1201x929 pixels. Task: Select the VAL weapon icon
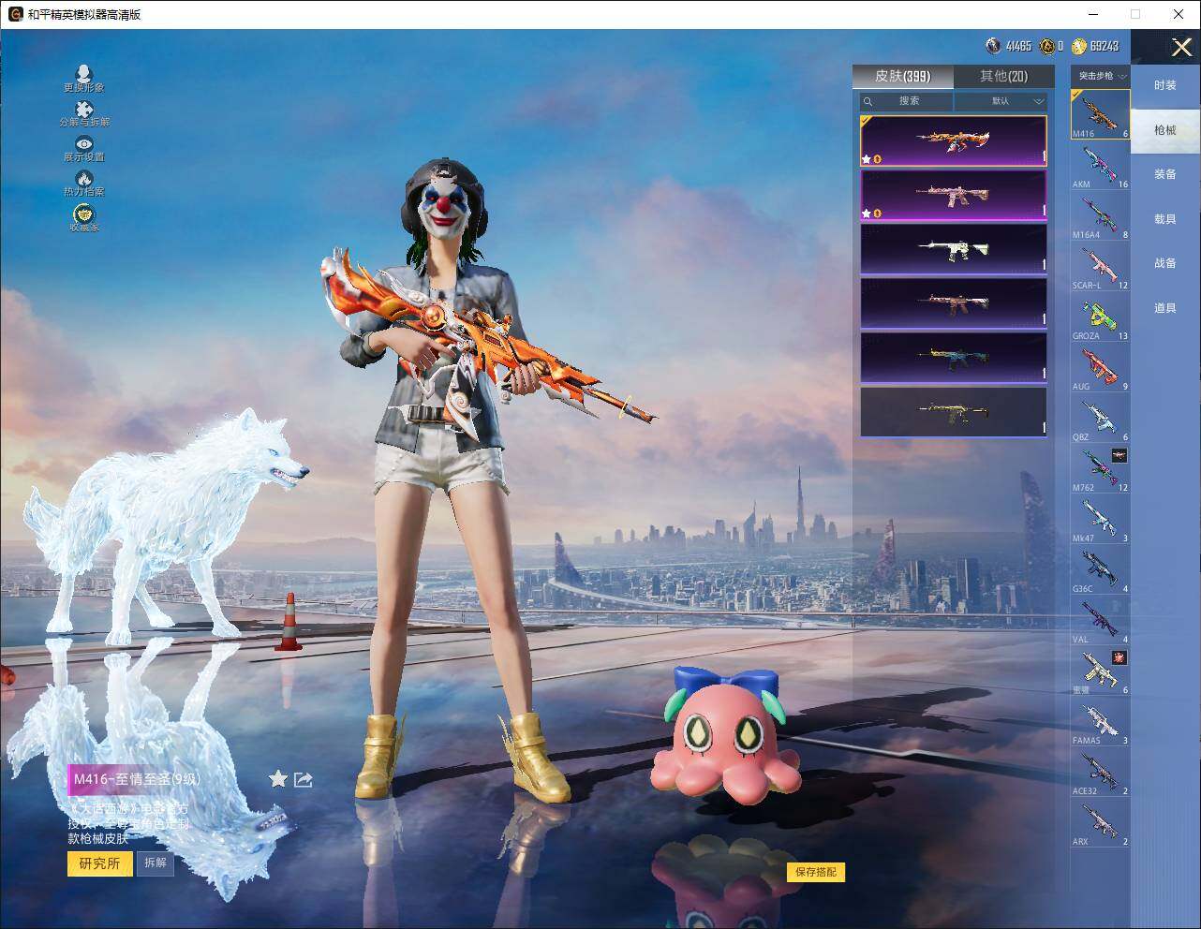1101,620
